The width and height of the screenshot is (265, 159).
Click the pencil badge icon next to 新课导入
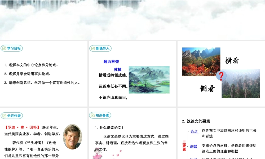[x=93, y=48]
